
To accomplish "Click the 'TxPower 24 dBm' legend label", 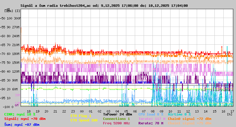I will click(x=117, y=114).
